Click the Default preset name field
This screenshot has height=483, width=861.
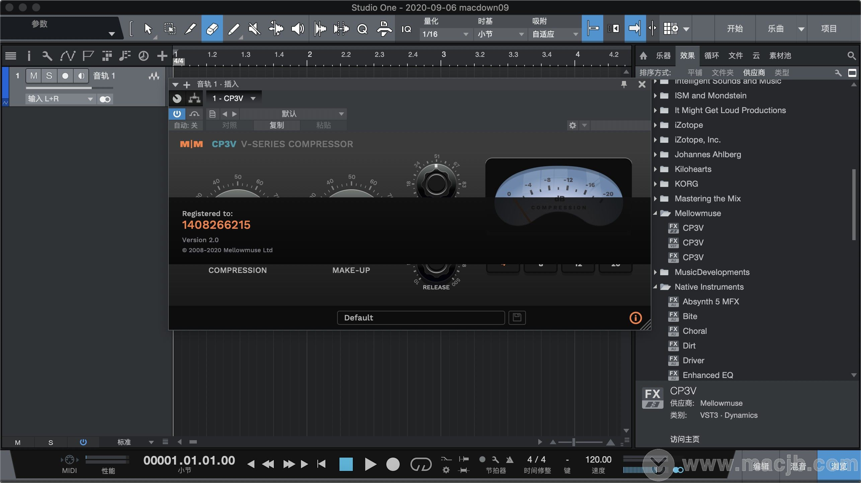pos(421,318)
